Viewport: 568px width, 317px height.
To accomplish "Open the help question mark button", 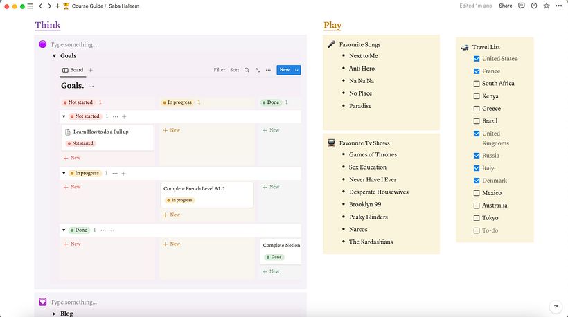I will (556, 307).
